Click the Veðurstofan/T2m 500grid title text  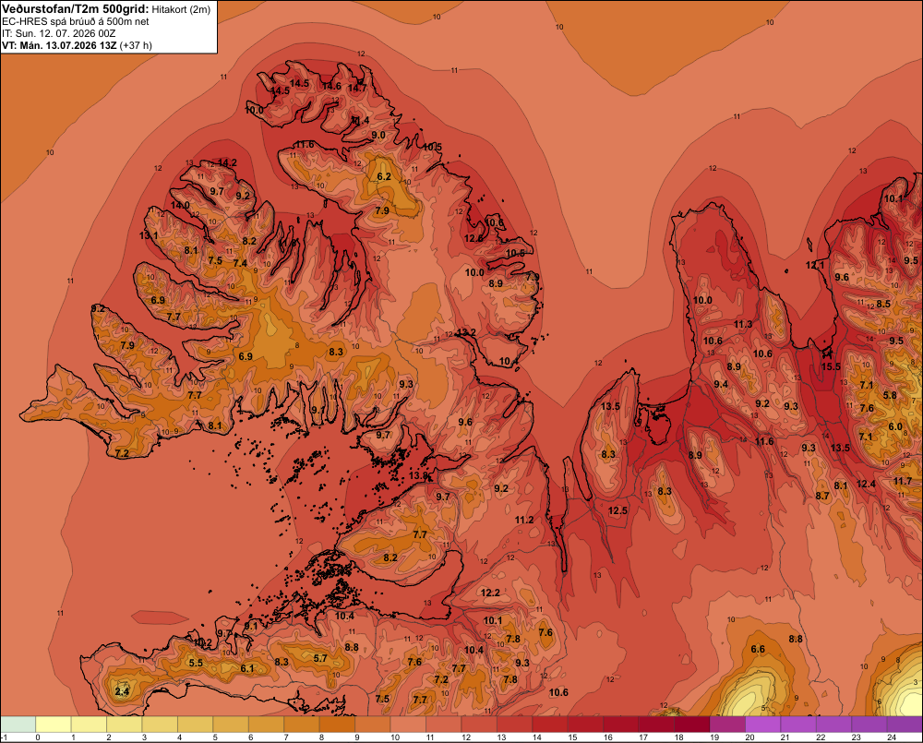(75, 9)
